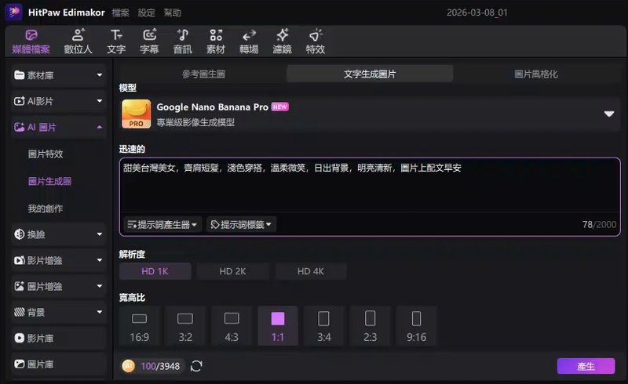Click the AI影片 sidebar icon
This screenshot has height=384, width=628.
(x=19, y=101)
